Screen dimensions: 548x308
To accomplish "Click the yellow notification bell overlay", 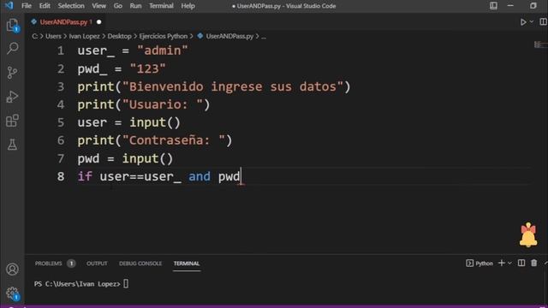I will (528, 235).
